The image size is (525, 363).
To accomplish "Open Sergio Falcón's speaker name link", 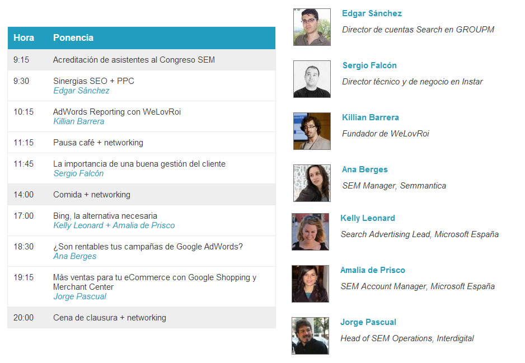I will click(369, 65).
